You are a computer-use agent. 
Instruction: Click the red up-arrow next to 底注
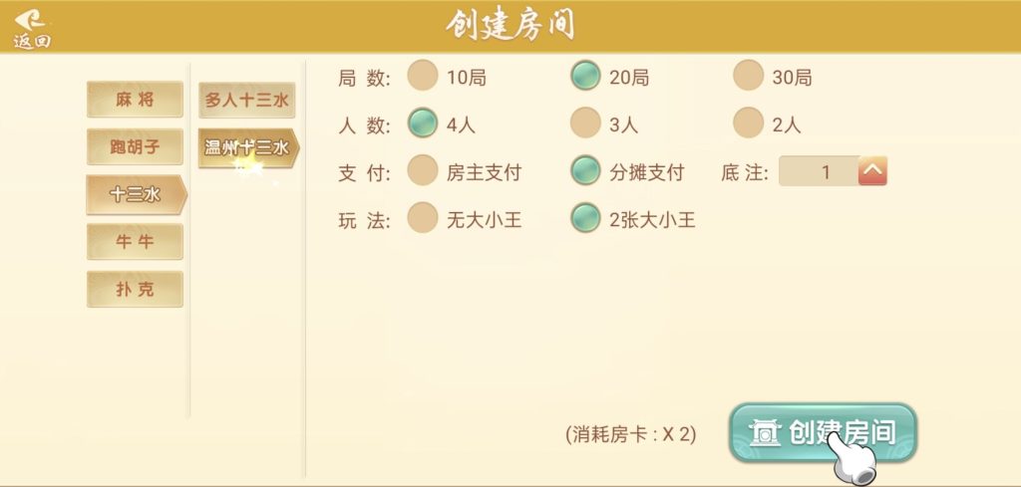tap(872, 171)
